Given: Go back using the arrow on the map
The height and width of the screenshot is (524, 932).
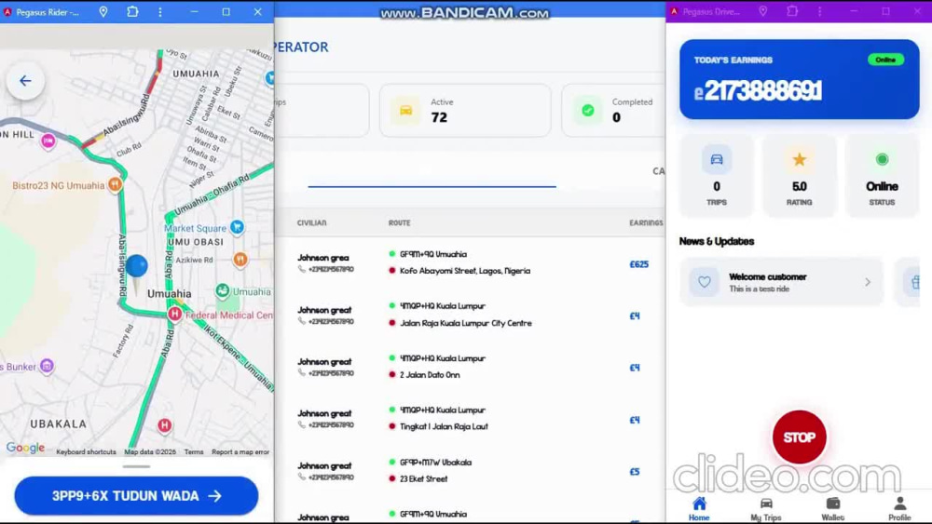Looking at the screenshot, I should pyautogui.click(x=25, y=81).
